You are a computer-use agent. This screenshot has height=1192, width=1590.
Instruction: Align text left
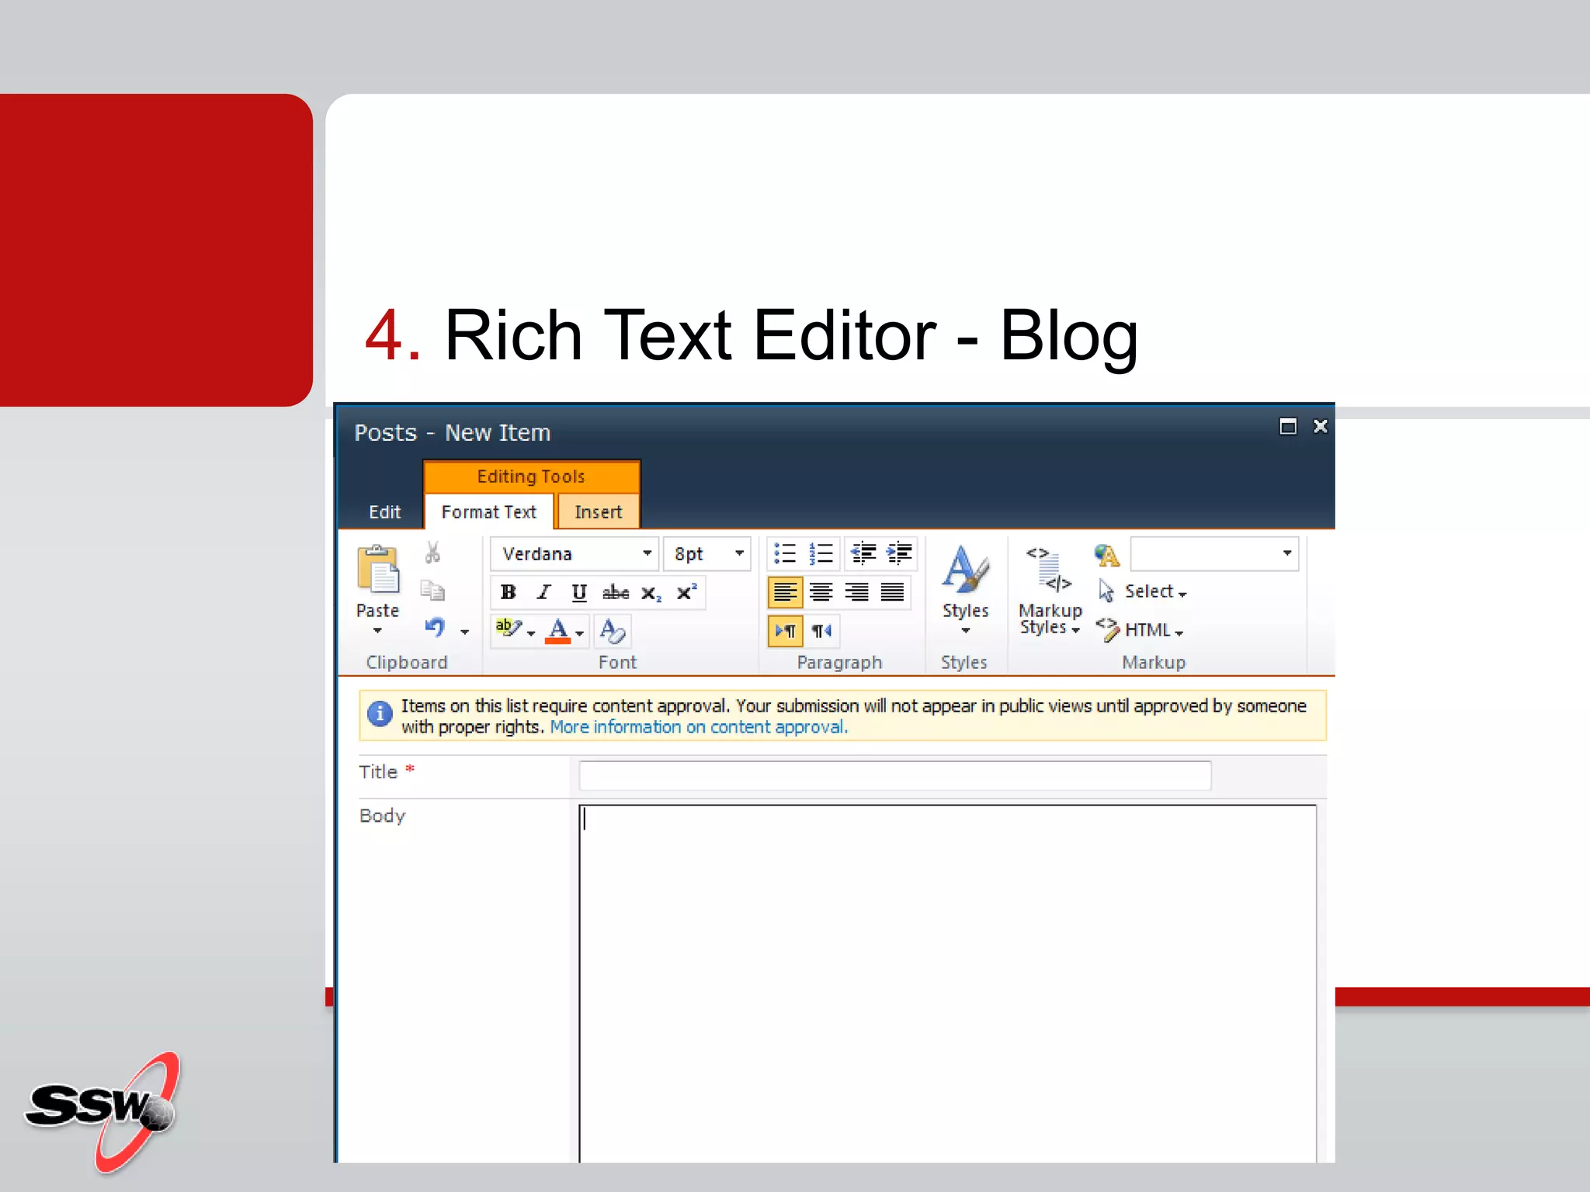tap(785, 592)
